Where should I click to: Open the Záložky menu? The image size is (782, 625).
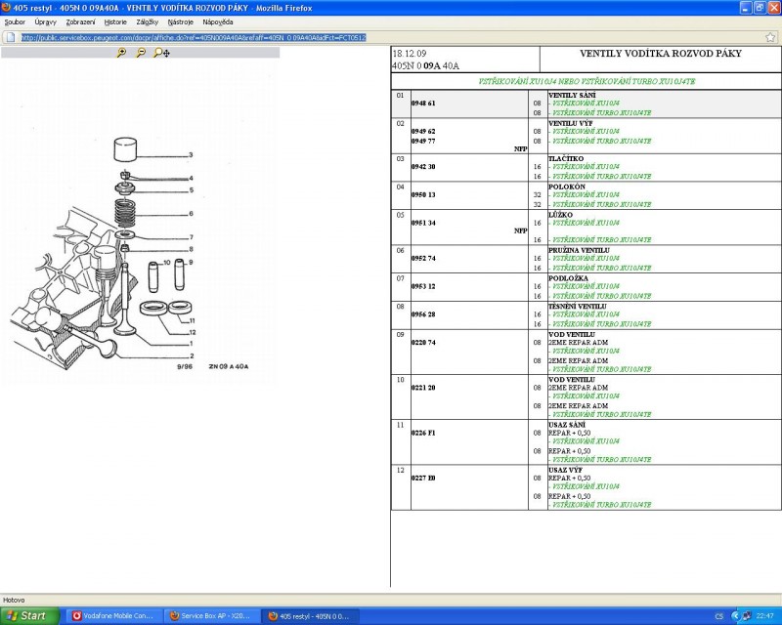(147, 21)
